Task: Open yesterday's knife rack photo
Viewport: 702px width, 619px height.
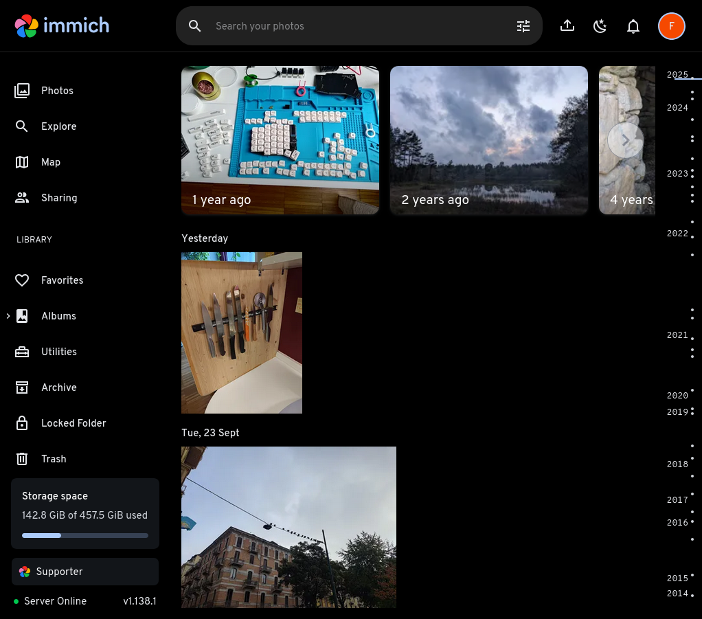Action: coord(242,333)
